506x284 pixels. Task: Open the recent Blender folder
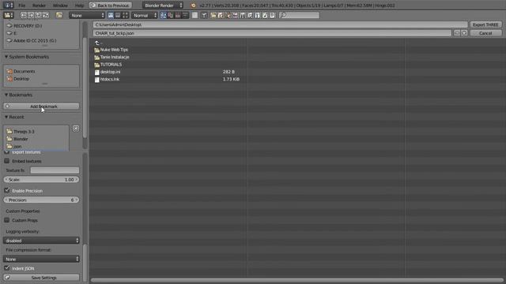(21, 139)
